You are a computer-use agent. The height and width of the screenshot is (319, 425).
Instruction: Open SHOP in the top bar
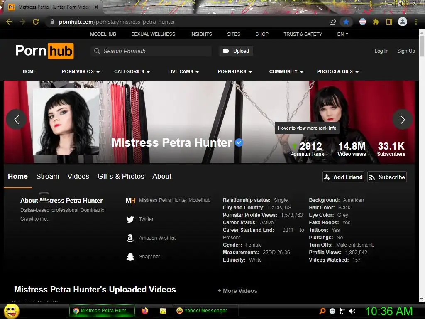point(262,34)
